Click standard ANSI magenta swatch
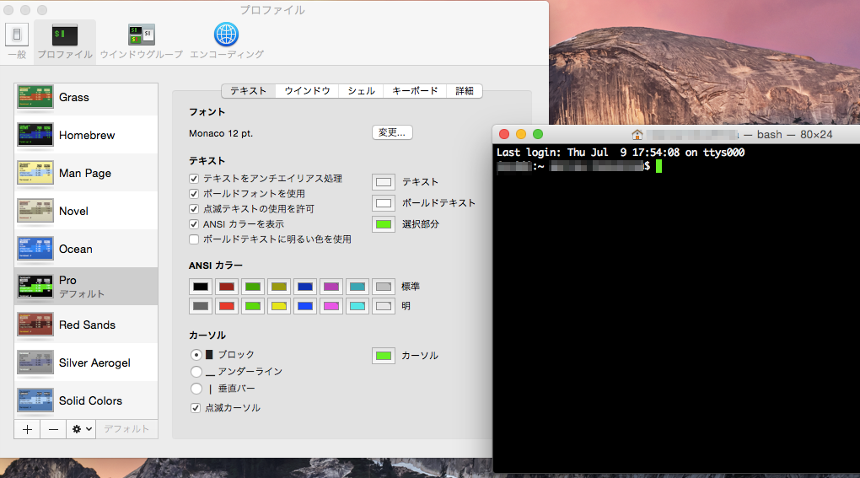860x478 pixels. (331, 286)
